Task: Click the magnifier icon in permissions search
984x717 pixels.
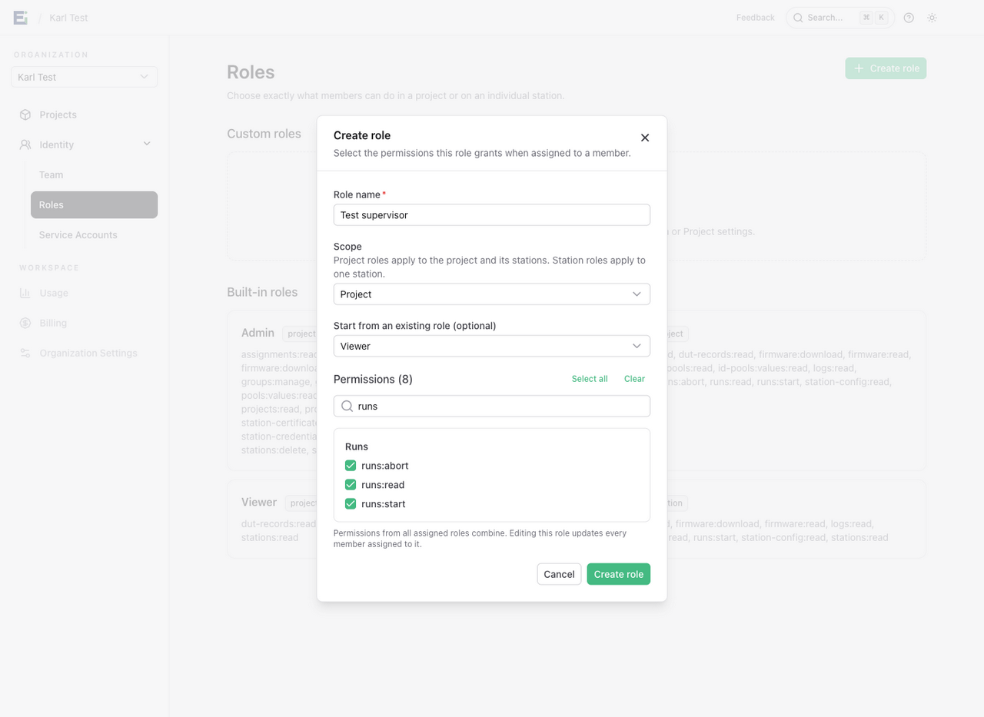Action: 347,406
